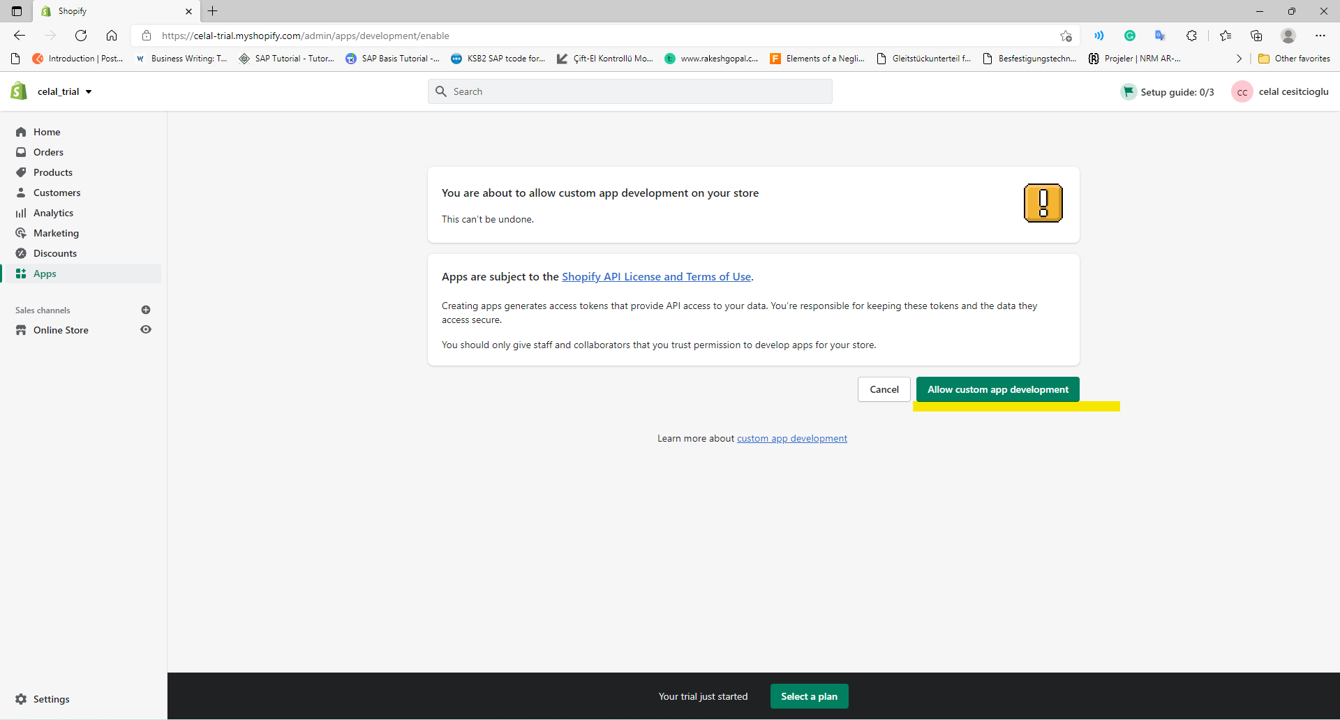Open celal cesitcioglu account menu
The image size is (1340, 720).
tap(1280, 92)
